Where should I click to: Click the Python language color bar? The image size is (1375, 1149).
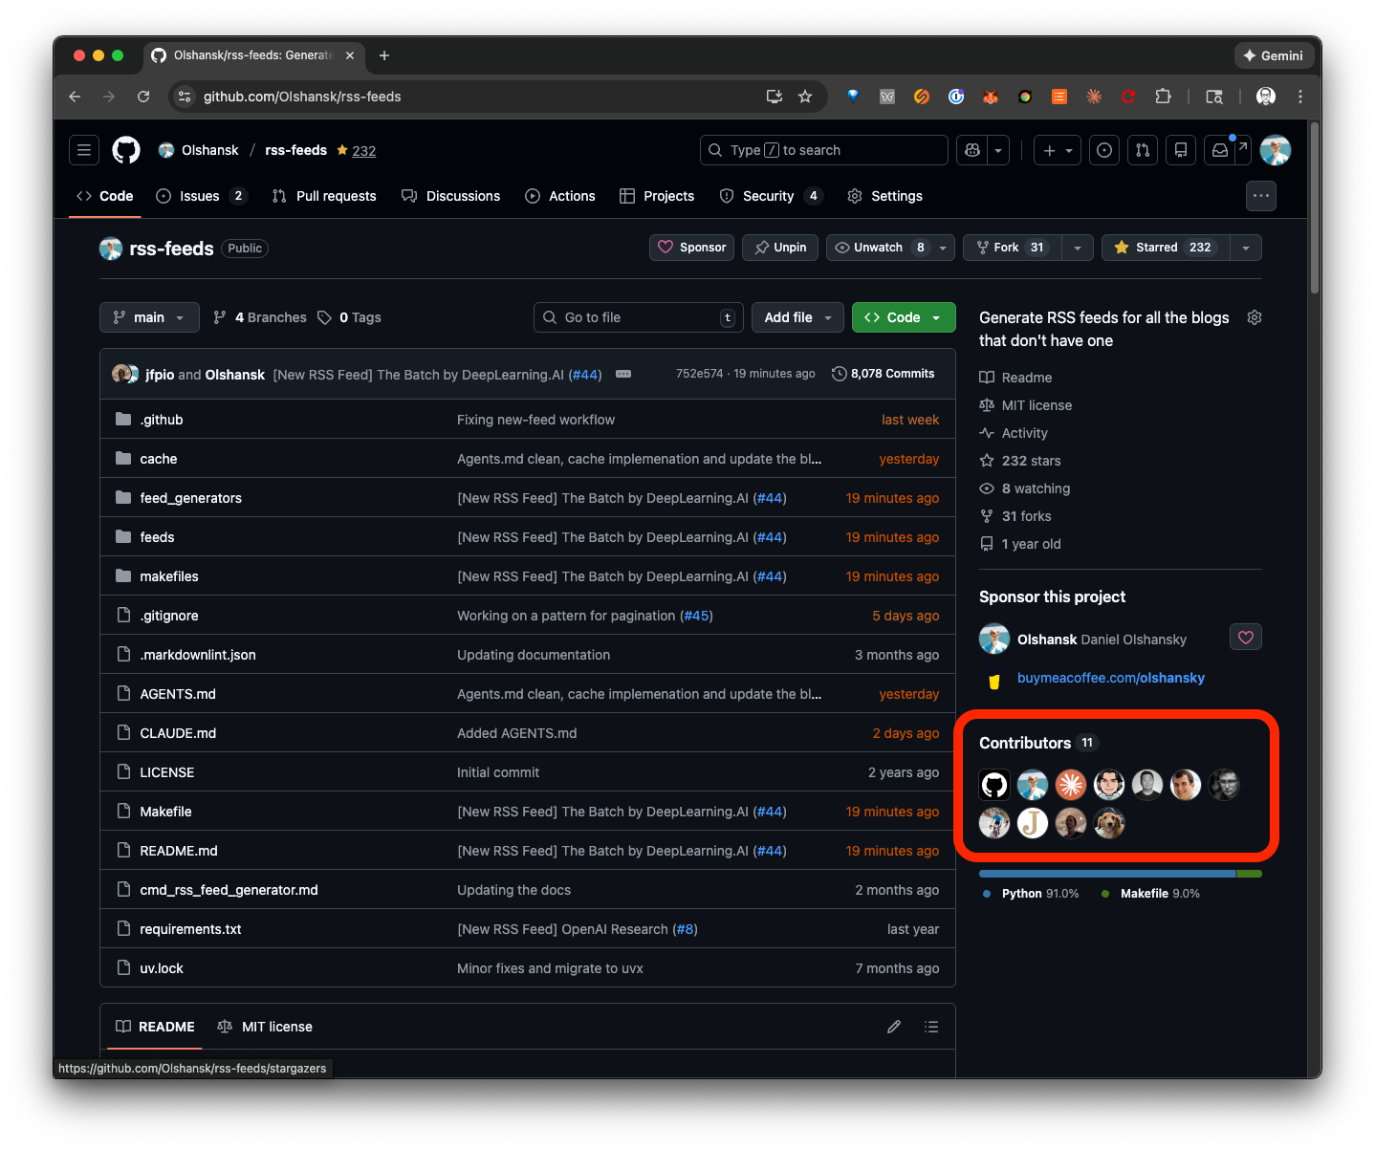(1100, 873)
